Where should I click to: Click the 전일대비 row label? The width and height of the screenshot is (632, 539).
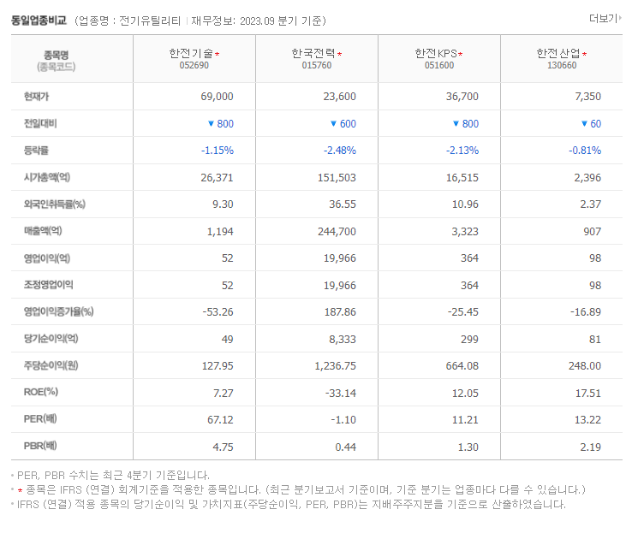(x=40, y=123)
